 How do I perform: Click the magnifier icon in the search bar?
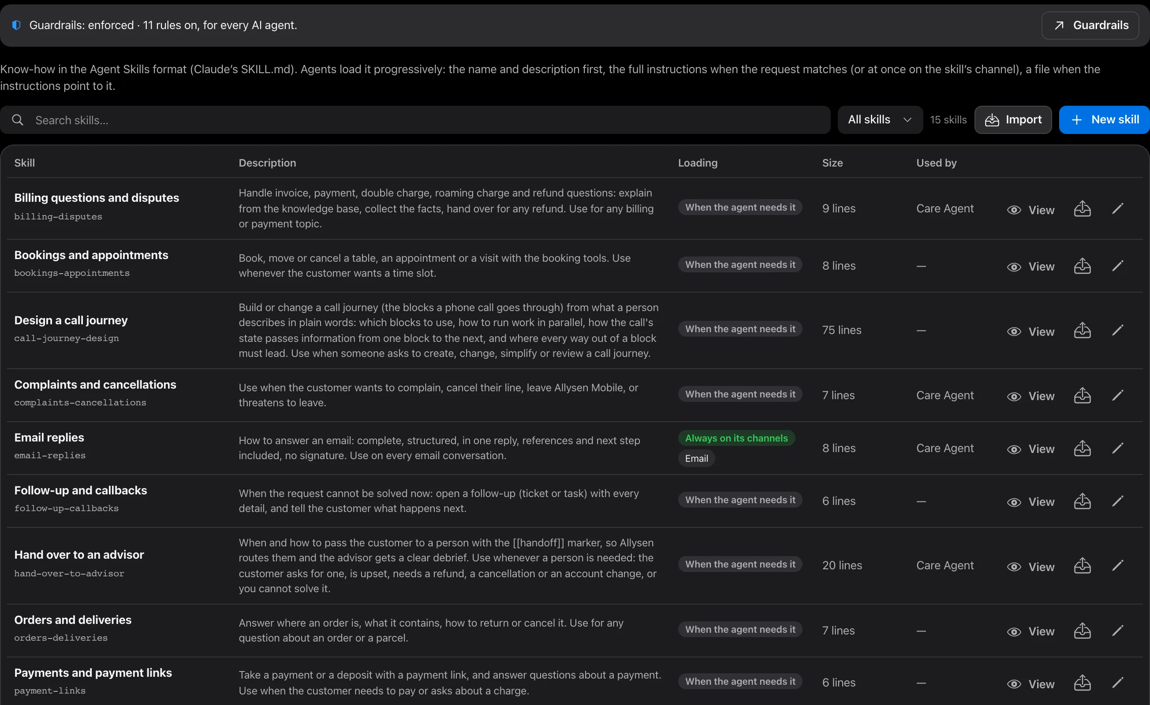(x=18, y=120)
